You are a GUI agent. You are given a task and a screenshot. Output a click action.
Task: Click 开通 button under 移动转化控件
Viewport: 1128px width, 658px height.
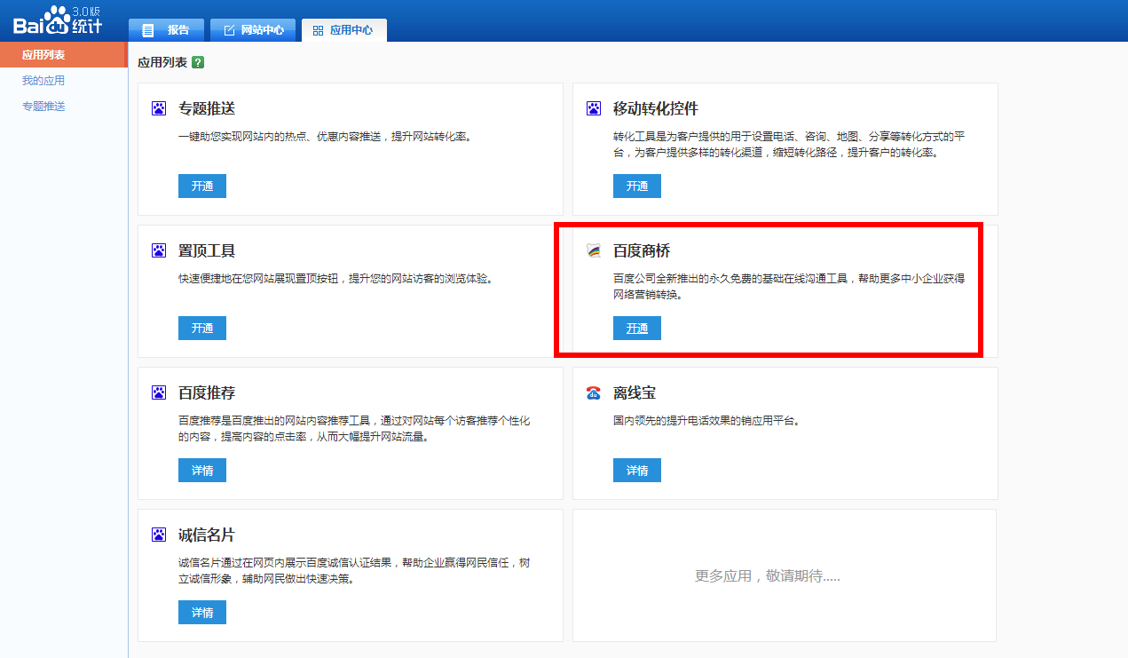click(637, 186)
